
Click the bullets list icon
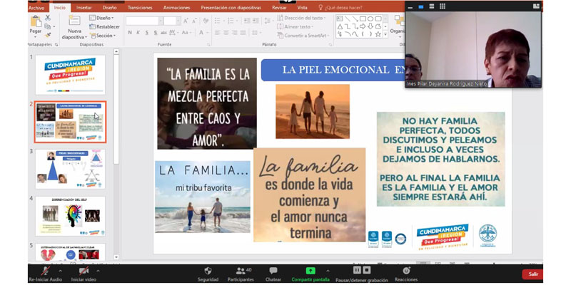218,21
